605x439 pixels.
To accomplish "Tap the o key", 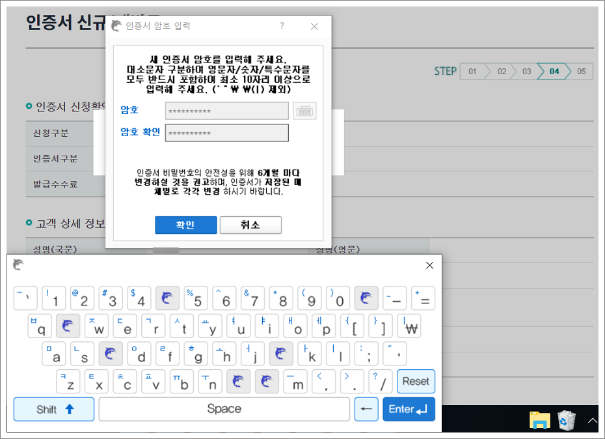I will 295,326.
